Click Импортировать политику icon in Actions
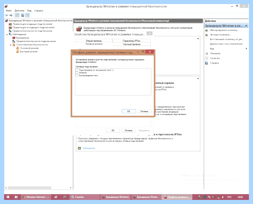 tap(206, 30)
